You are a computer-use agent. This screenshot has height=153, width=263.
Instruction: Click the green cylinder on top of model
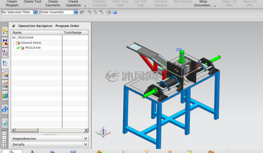click(x=182, y=56)
